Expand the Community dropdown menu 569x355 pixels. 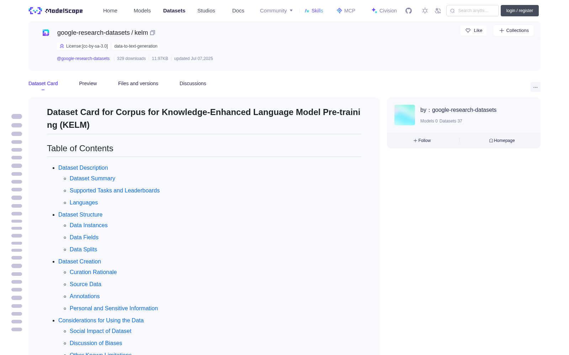(276, 11)
